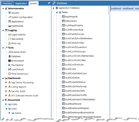
Task: Collapse the Tools section
Action: (x=3, y=48)
